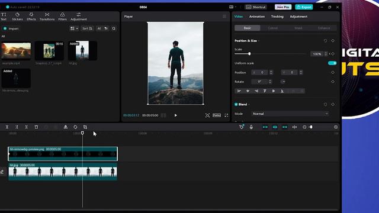Click the Position X input field
The height and width of the screenshot is (213, 379).
click(x=259, y=72)
